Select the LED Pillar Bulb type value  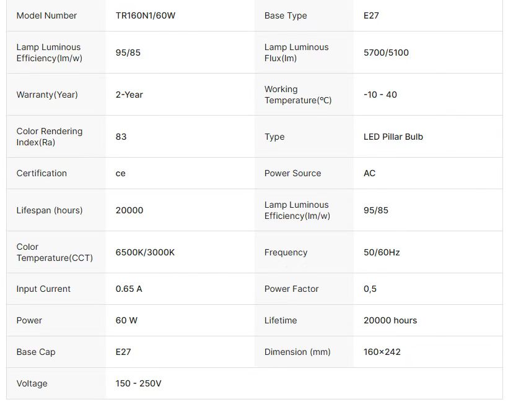pos(393,137)
